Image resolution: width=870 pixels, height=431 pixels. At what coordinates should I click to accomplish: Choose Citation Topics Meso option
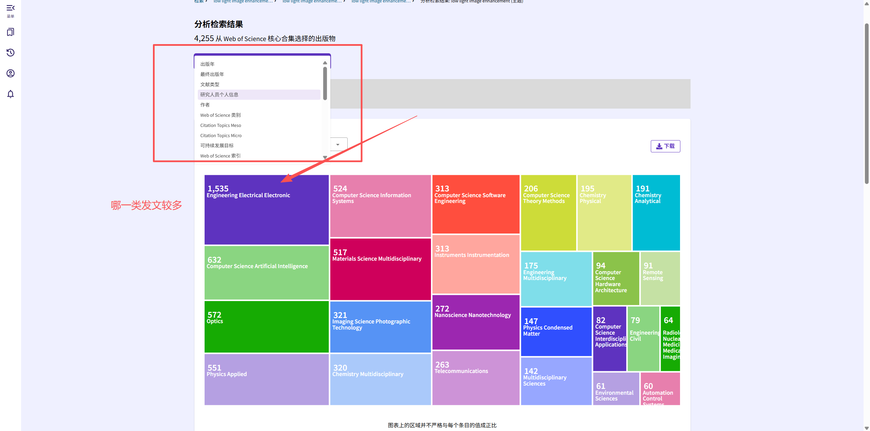[221, 125]
